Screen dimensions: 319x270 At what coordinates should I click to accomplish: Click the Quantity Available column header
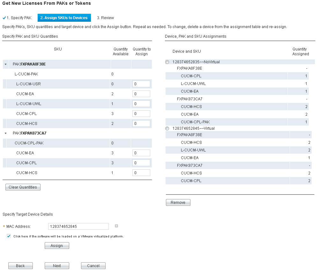coord(121,51)
